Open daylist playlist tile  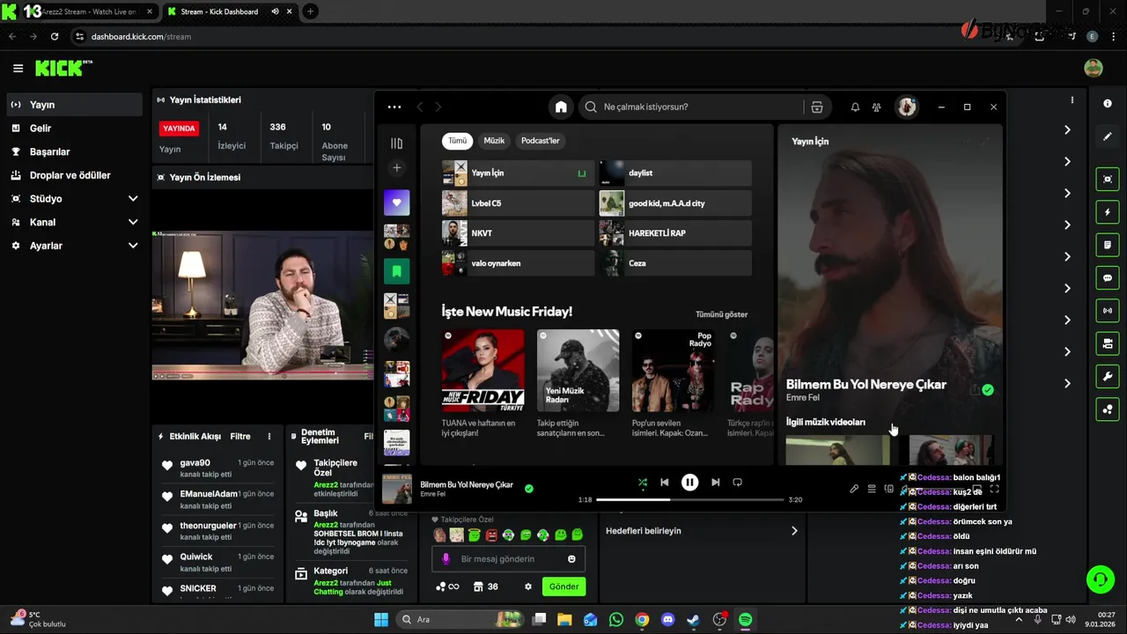tap(675, 173)
